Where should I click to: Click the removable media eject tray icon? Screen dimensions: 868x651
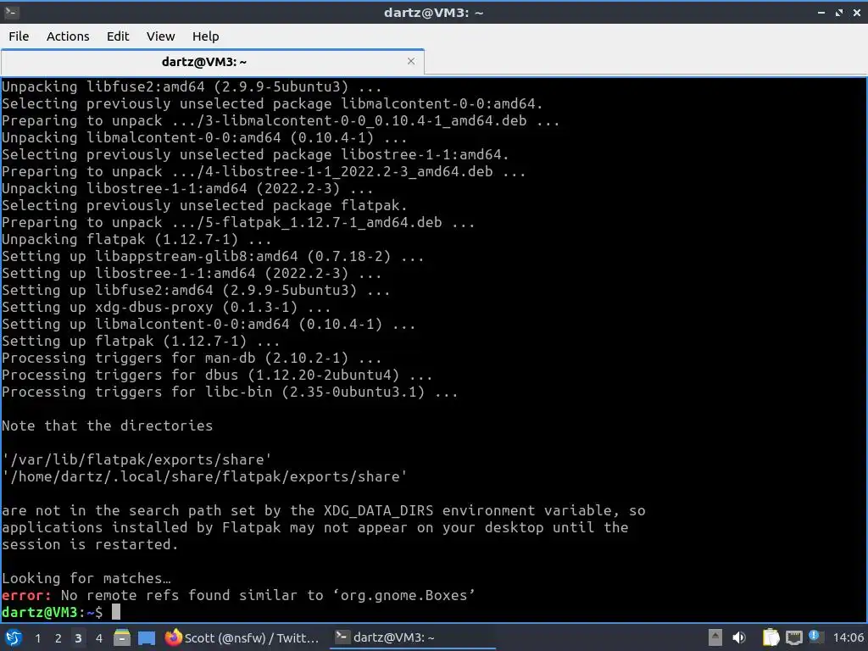(x=715, y=637)
